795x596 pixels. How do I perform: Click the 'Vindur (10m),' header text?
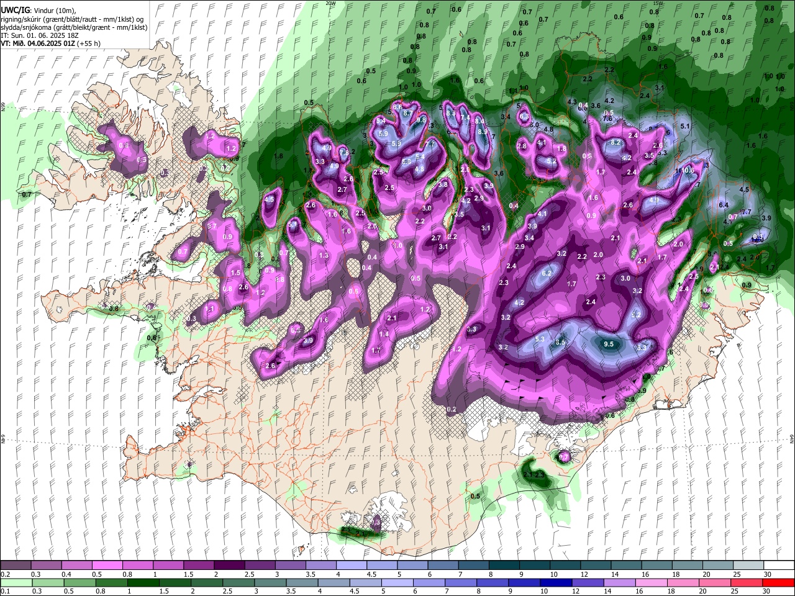[x=55, y=11]
